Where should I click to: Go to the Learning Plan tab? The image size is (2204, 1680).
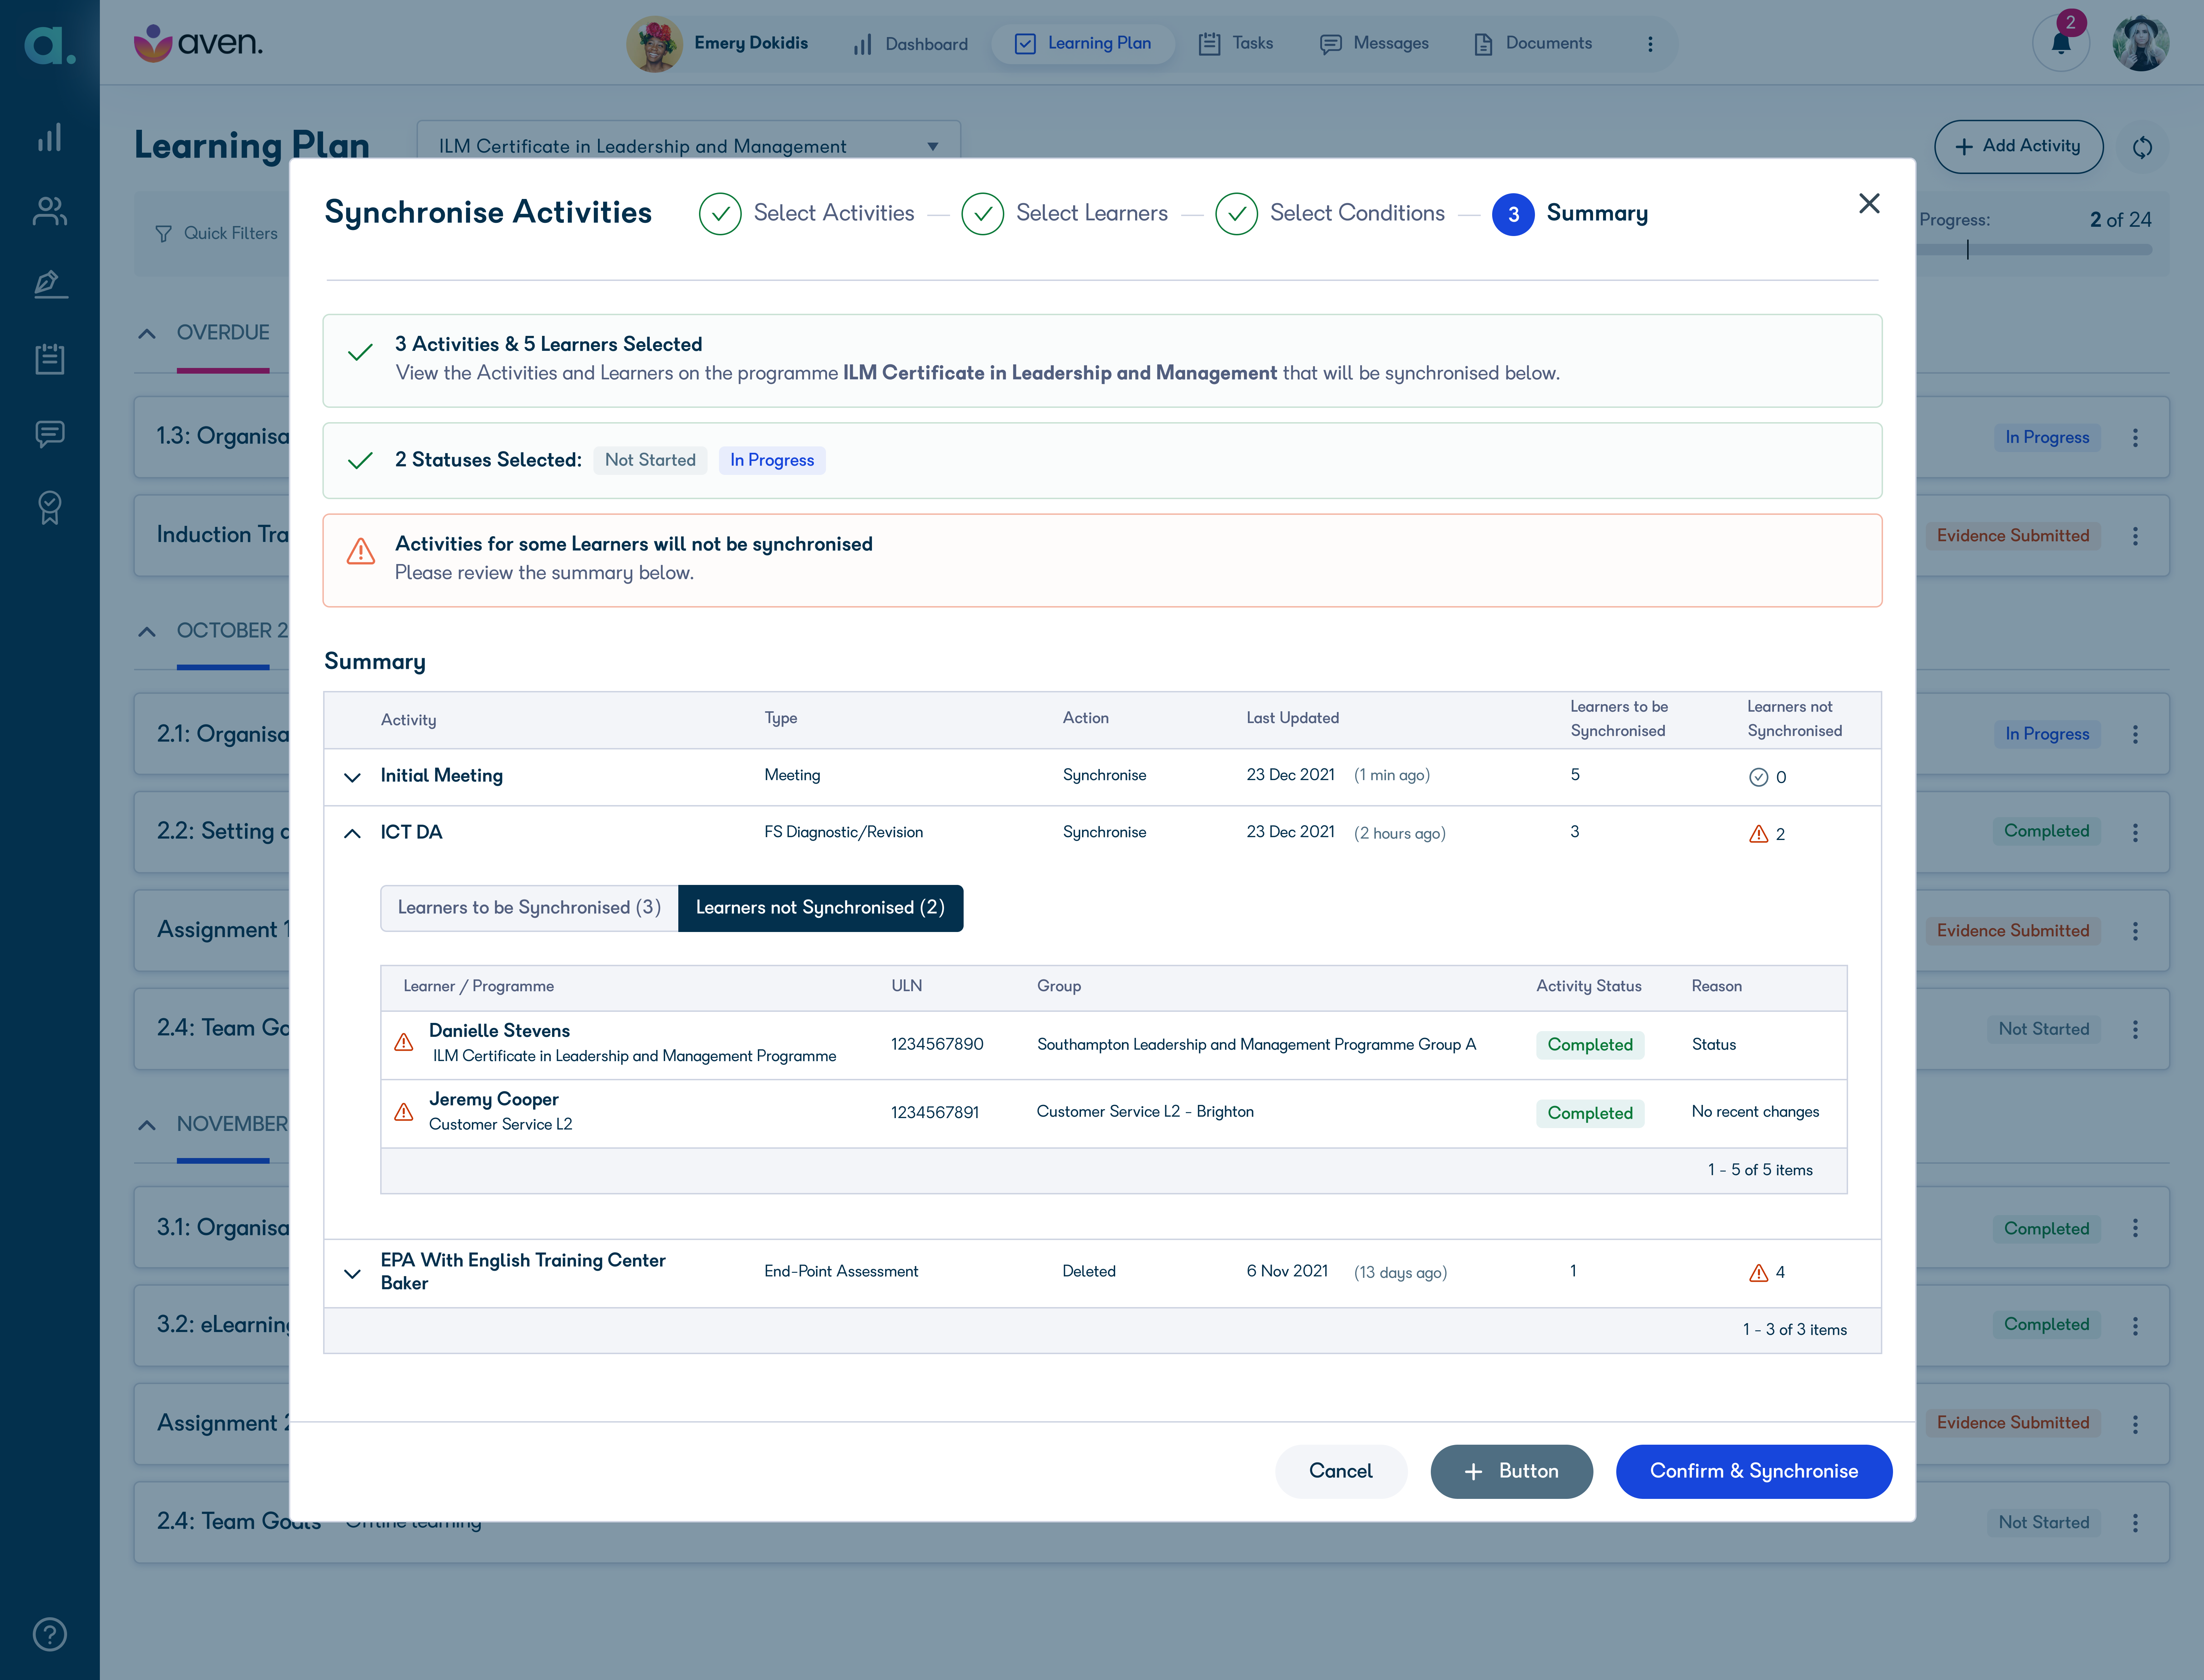(1083, 44)
